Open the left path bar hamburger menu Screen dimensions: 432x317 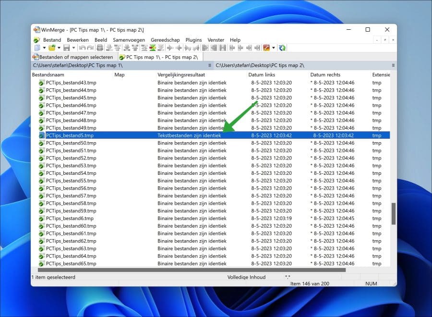[210, 65]
